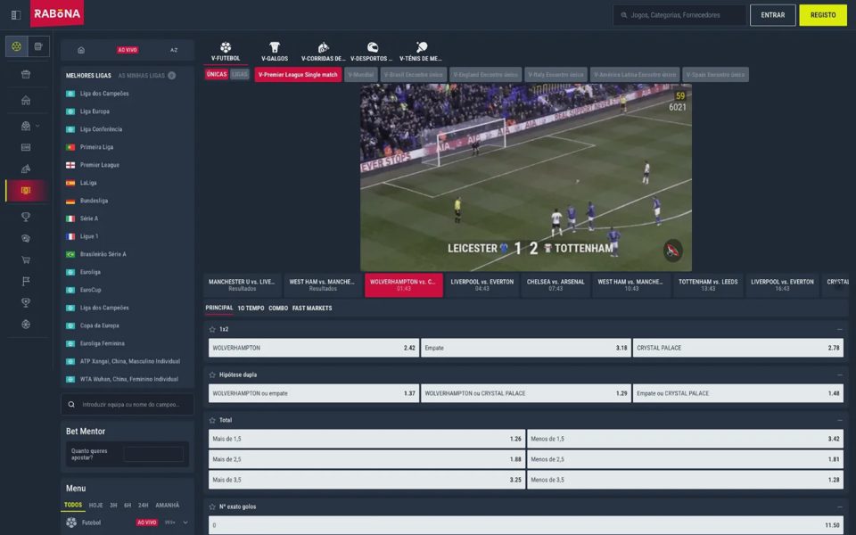Select the HOJE time filter tab
Image resolution: width=856 pixels, height=535 pixels.
[x=95, y=506]
